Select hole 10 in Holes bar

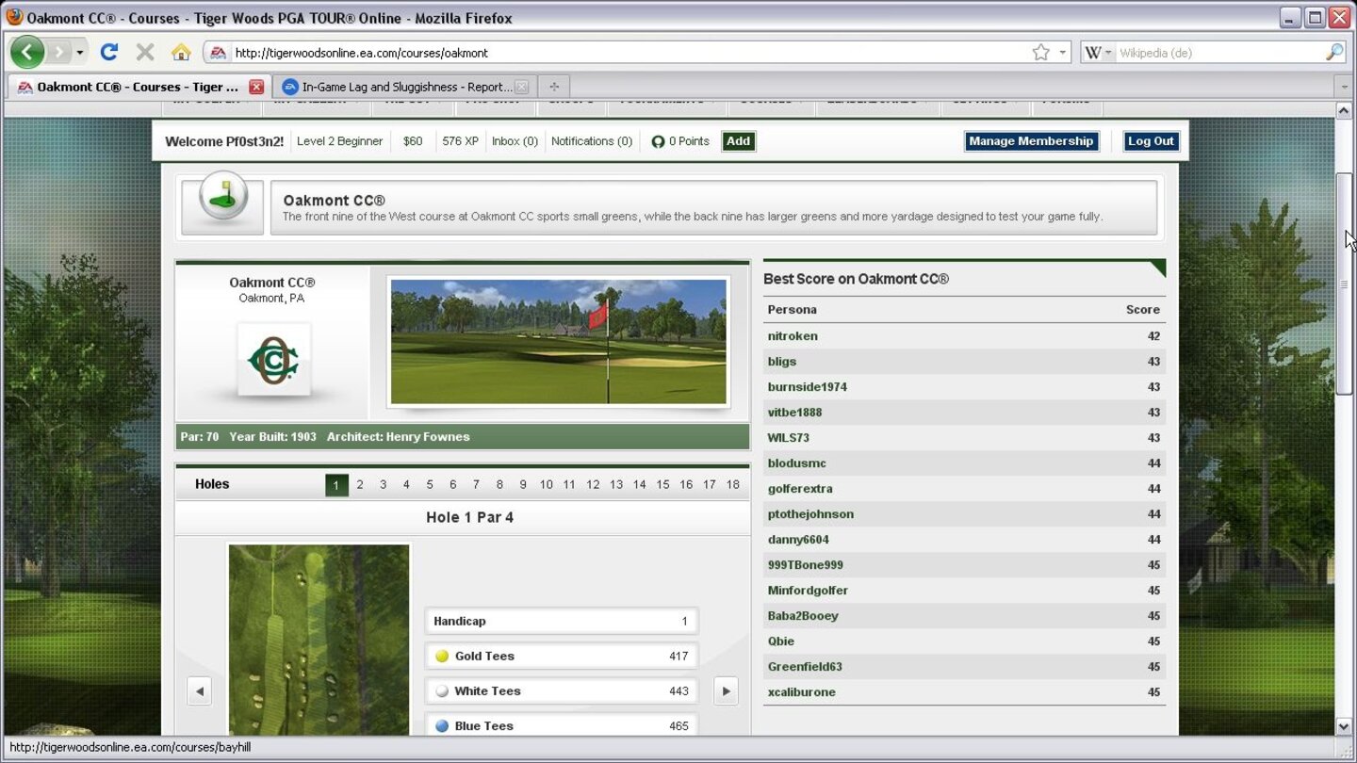click(x=547, y=484)
